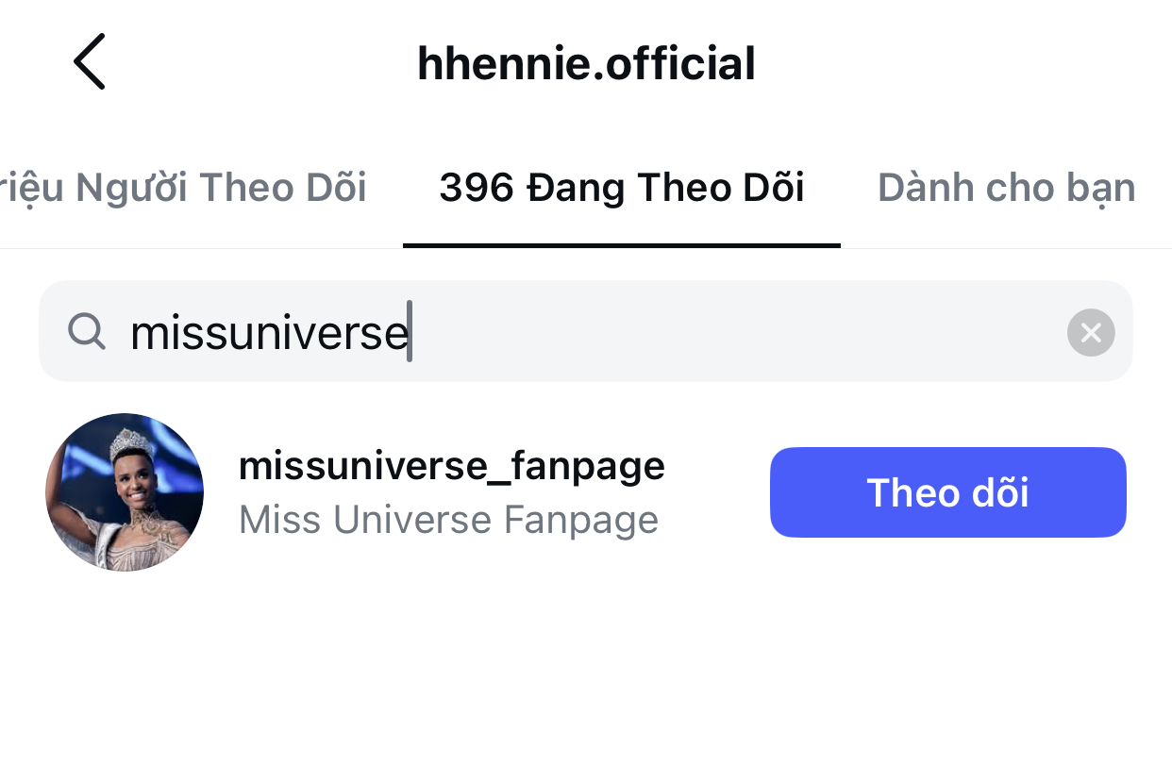The image size is (1172, 765).
Task: Open the Dành cho bạn tab
Action: click(x=1006, y=188)
